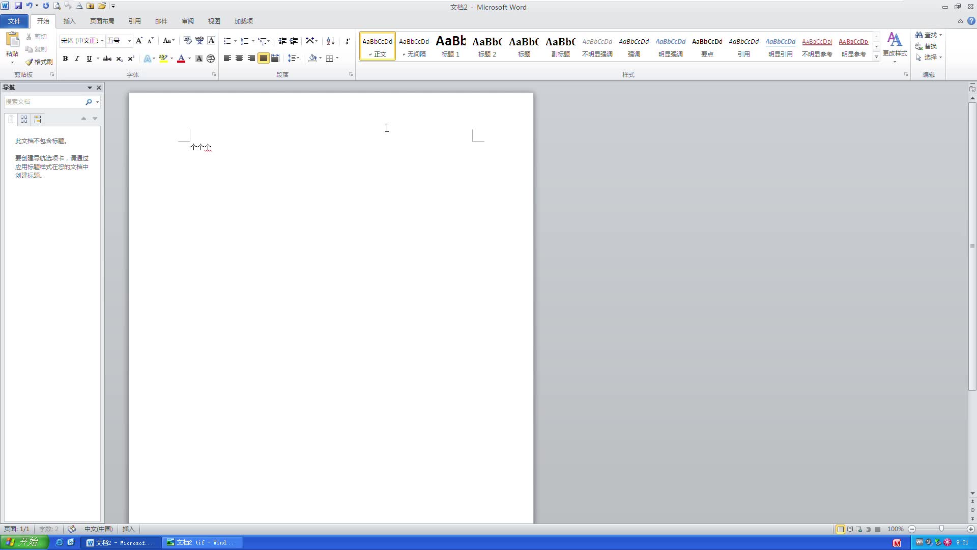Expand the font color dropdown arrow
This screenshot has width=977, height=550.
(189, 59)
